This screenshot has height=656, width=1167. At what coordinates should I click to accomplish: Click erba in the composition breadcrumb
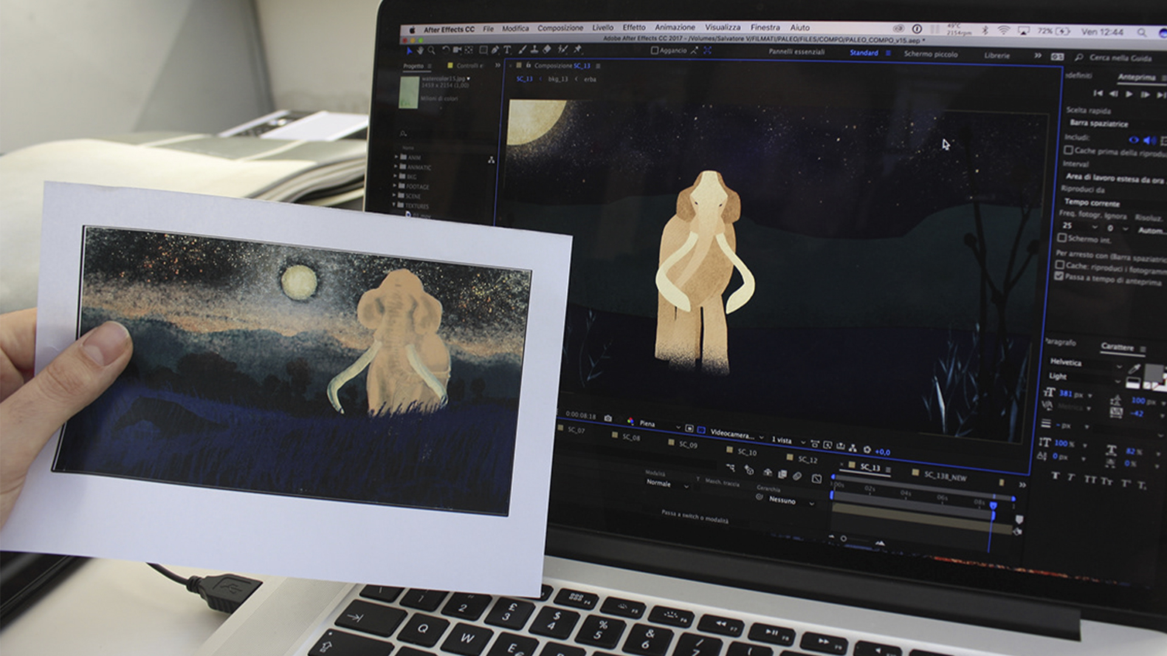tap(590, 80)
